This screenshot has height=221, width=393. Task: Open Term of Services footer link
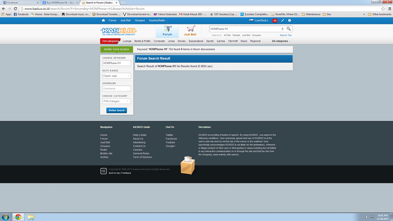tap(142, 157)
